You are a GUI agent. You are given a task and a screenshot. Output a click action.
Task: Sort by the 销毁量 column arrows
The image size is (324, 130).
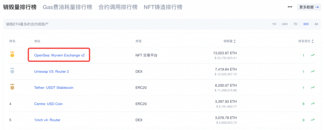[x=235, y=41]
